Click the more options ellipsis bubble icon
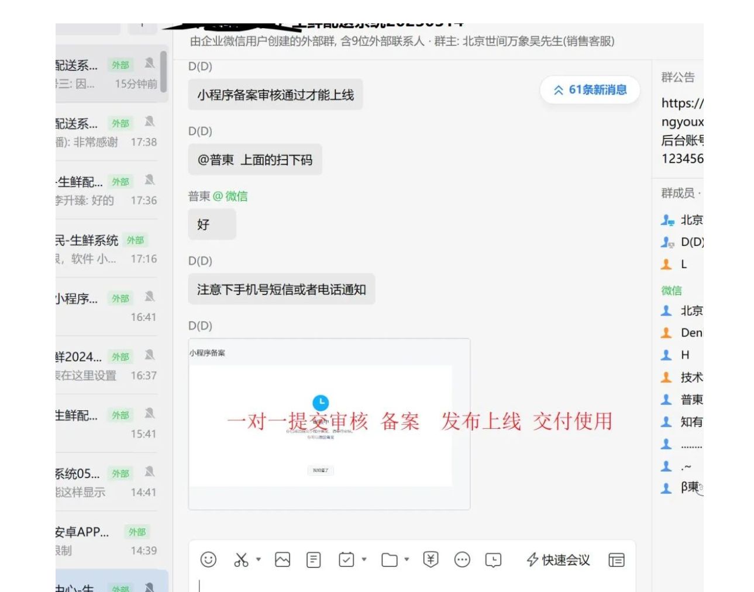754x592 pixels. click(x=462, y=560)
